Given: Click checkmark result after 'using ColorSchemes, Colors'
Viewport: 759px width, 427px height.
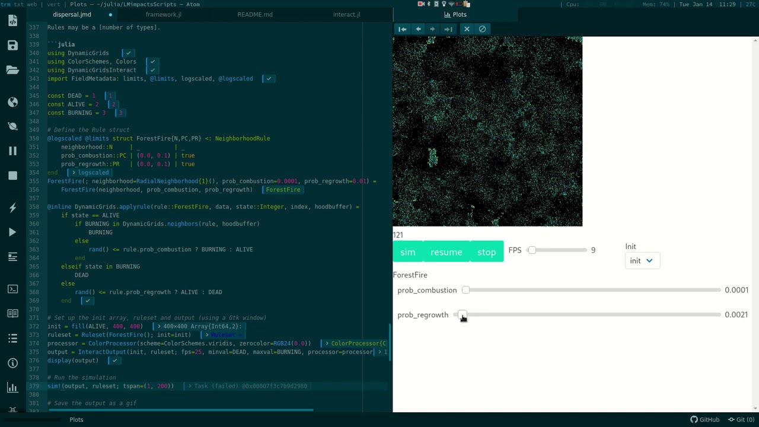Looking at the screenshot, I should coord(152,62).
